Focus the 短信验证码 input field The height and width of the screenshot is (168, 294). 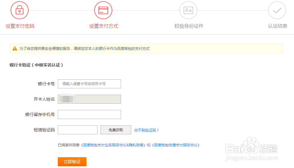[x=78, y=130]
